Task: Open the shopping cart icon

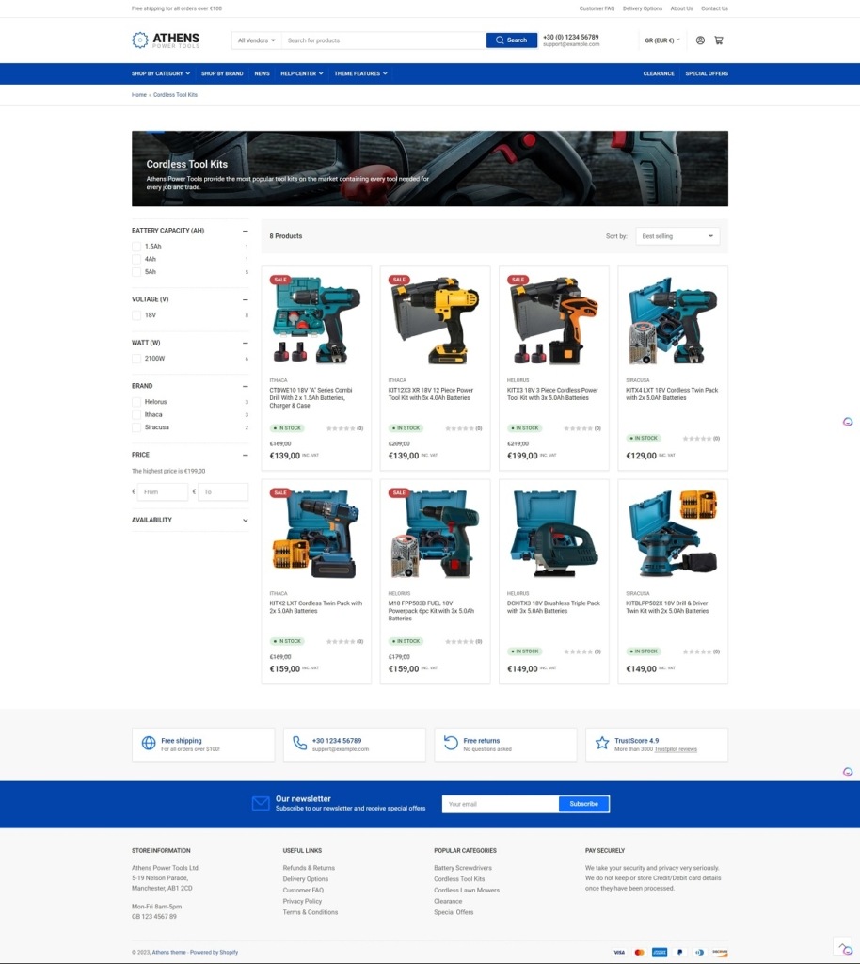Action: [719, 40]
